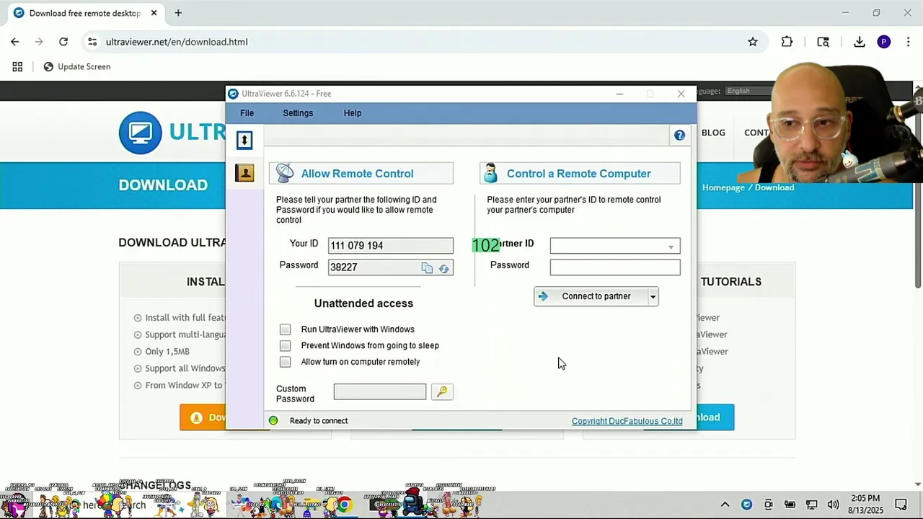Click the UltraViewer title bar logo icon
Screen dimensions: 923x519
[232, 94]
